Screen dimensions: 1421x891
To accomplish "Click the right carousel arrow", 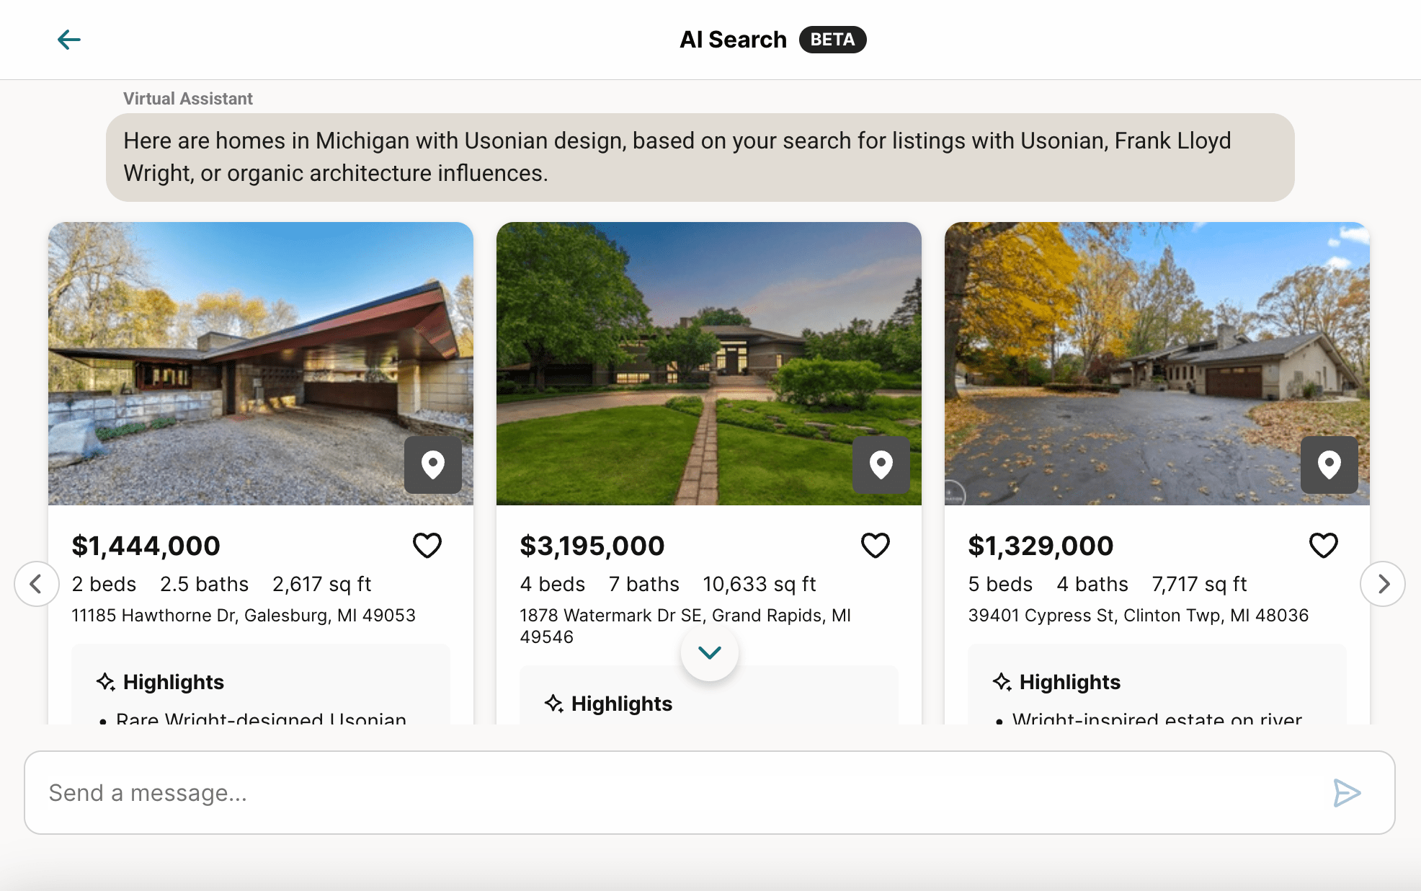I will coord(1383,584).
